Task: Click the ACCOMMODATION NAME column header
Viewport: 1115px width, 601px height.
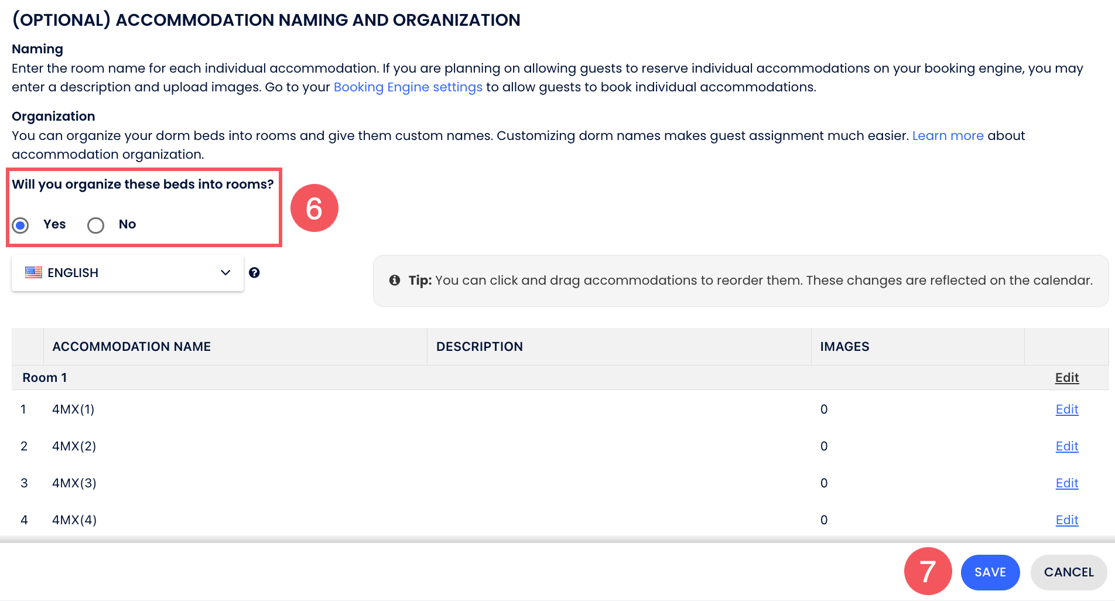Action: [x=131, y=347]
